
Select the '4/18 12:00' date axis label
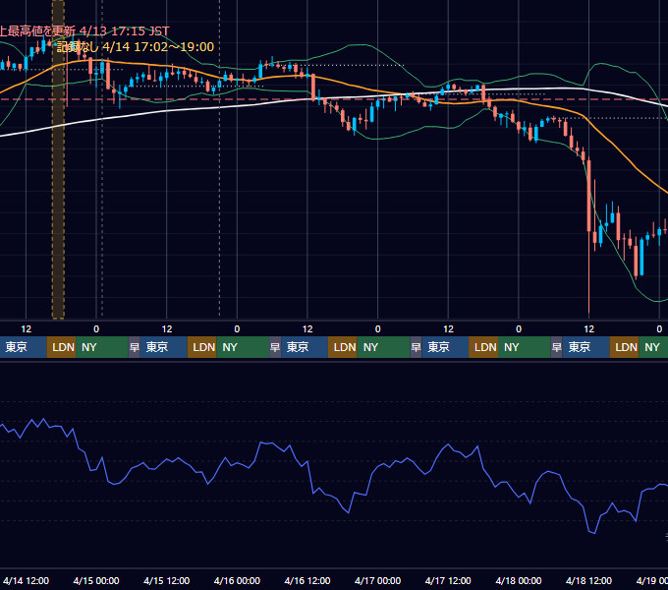[588, 580]
